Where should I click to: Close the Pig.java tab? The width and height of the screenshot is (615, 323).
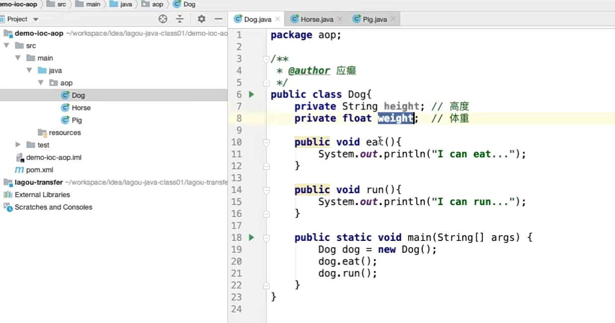393,19
